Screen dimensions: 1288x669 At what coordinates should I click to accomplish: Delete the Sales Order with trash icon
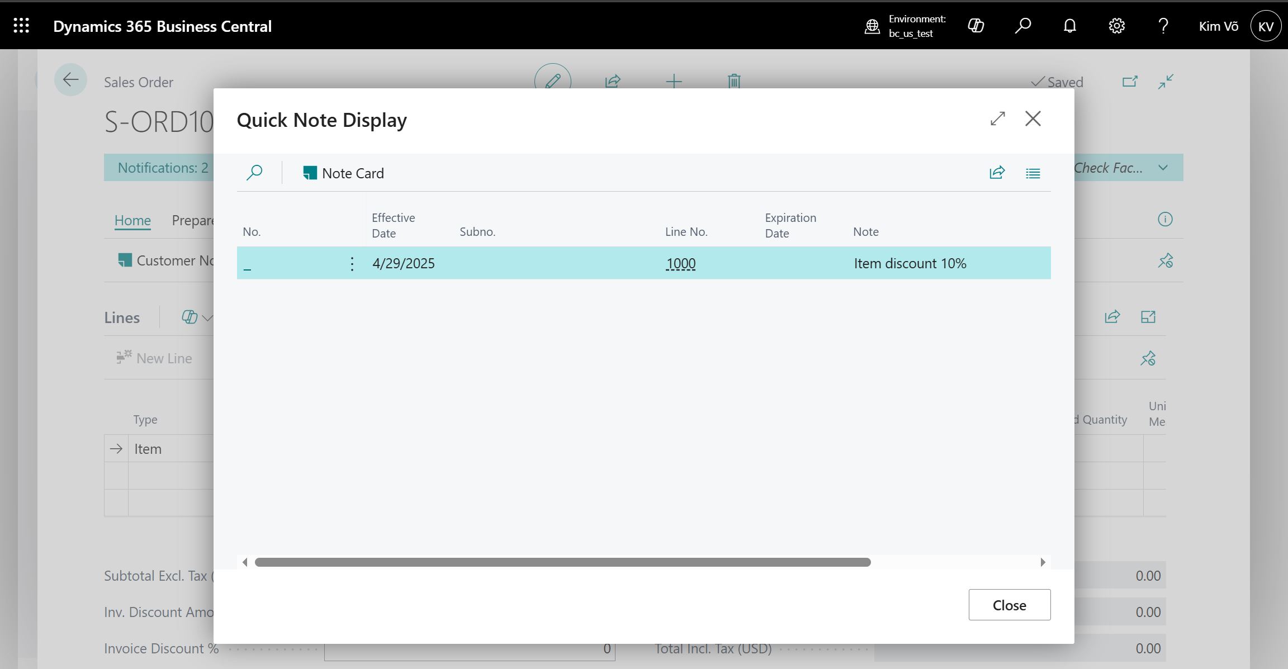[x=734, y=82]
